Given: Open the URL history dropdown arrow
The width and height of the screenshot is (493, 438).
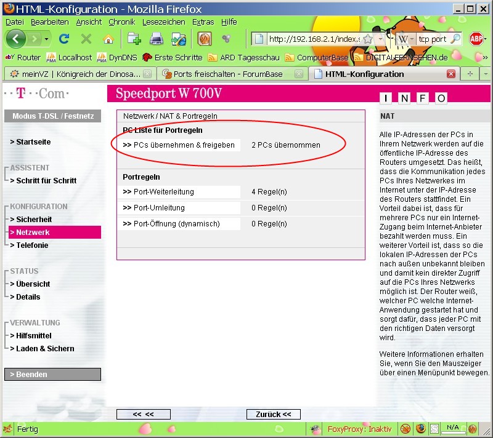Looking at the screenshot, I should pos(380,39).
